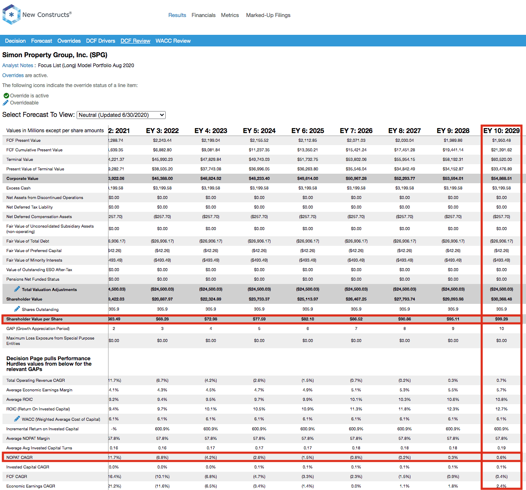The width and height of the screenshot is (526, 490).
Task: Click the 'EY 6: 2025' column header
Action: coord(308,131)
